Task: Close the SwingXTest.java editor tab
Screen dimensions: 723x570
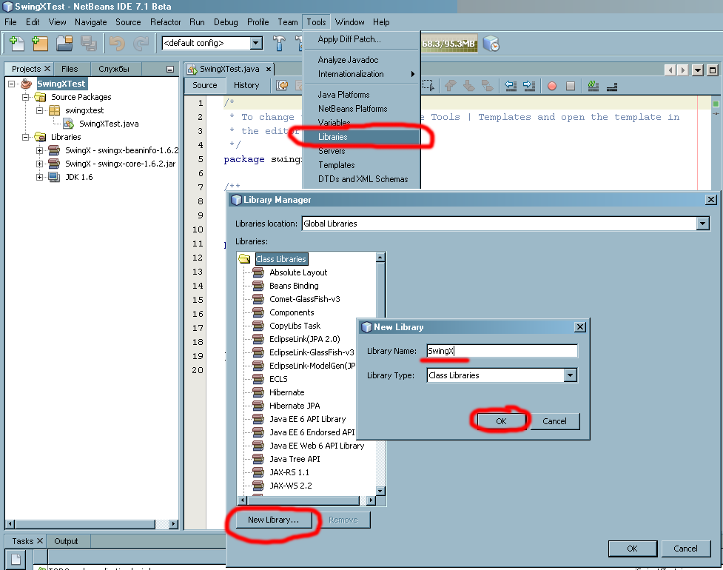Action: pos(269,69)
